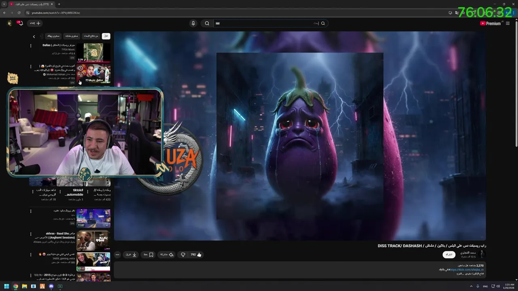Open the account avatar menu
Viewport: 518px width, 291px height.
(10, 23)
